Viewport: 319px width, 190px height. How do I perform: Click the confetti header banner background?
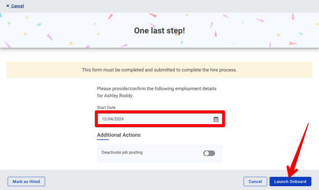(57, 31)
